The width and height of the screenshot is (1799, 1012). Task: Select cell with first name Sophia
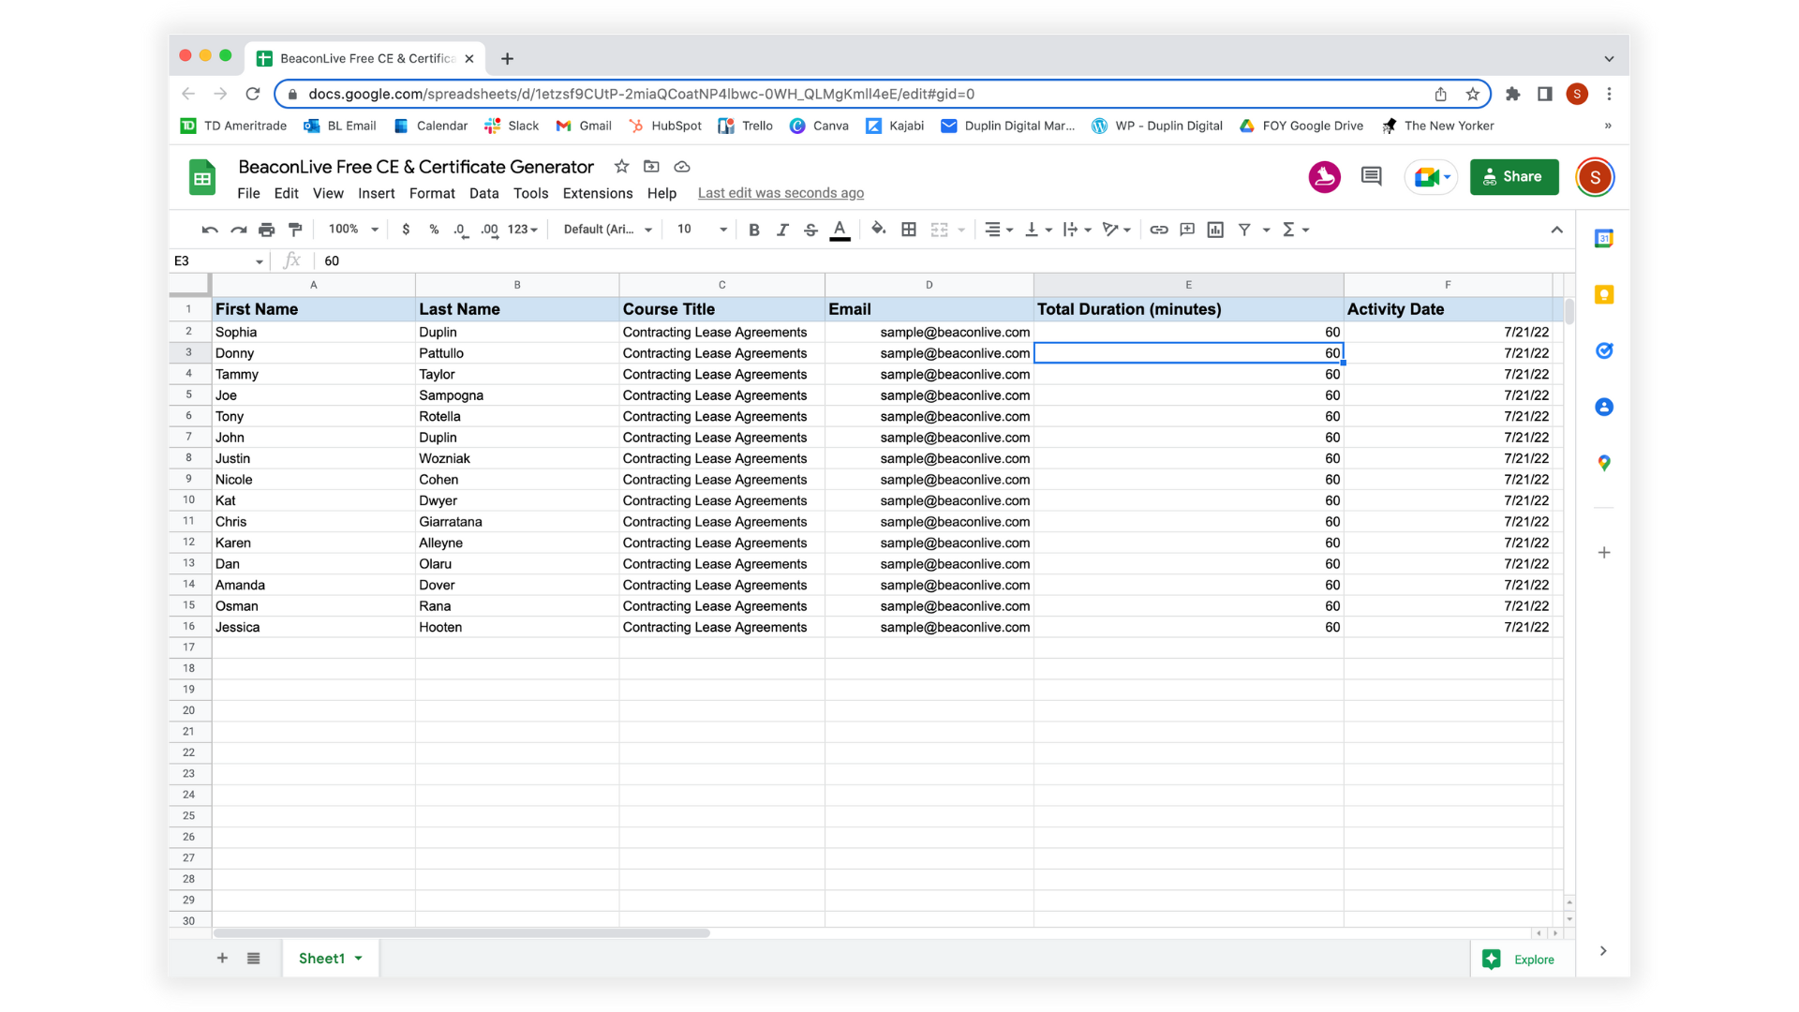313,332
